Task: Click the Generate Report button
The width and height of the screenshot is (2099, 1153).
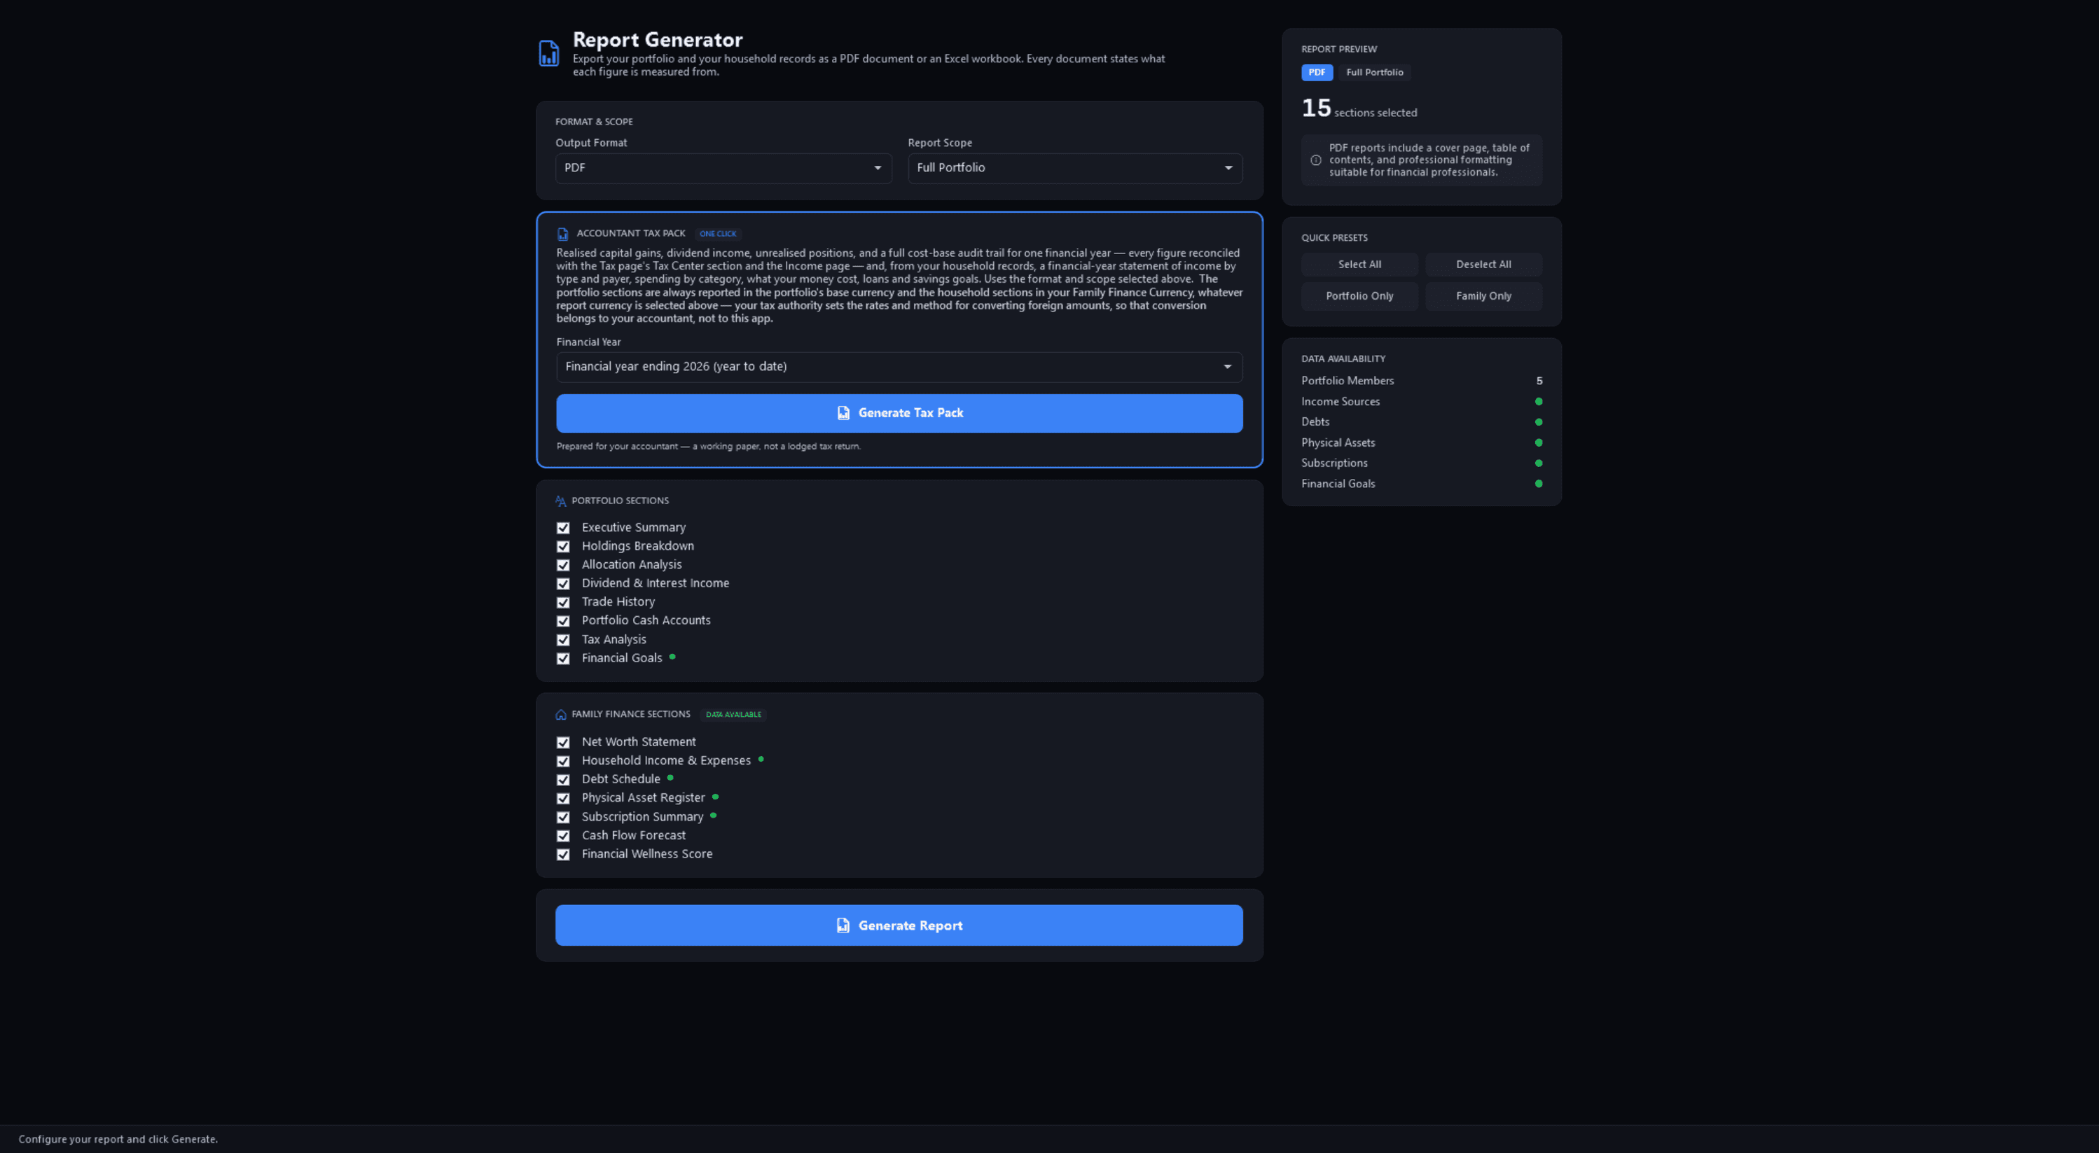Action: coord(899,925)
